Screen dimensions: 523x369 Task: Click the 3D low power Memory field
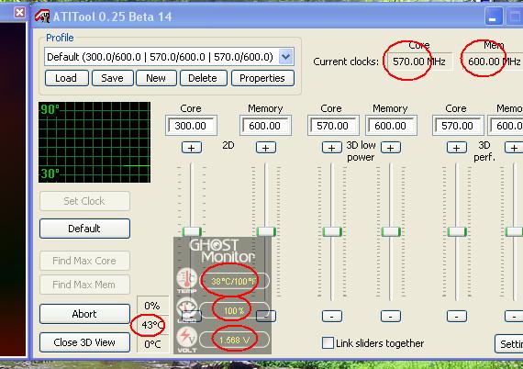pos(391,126)
